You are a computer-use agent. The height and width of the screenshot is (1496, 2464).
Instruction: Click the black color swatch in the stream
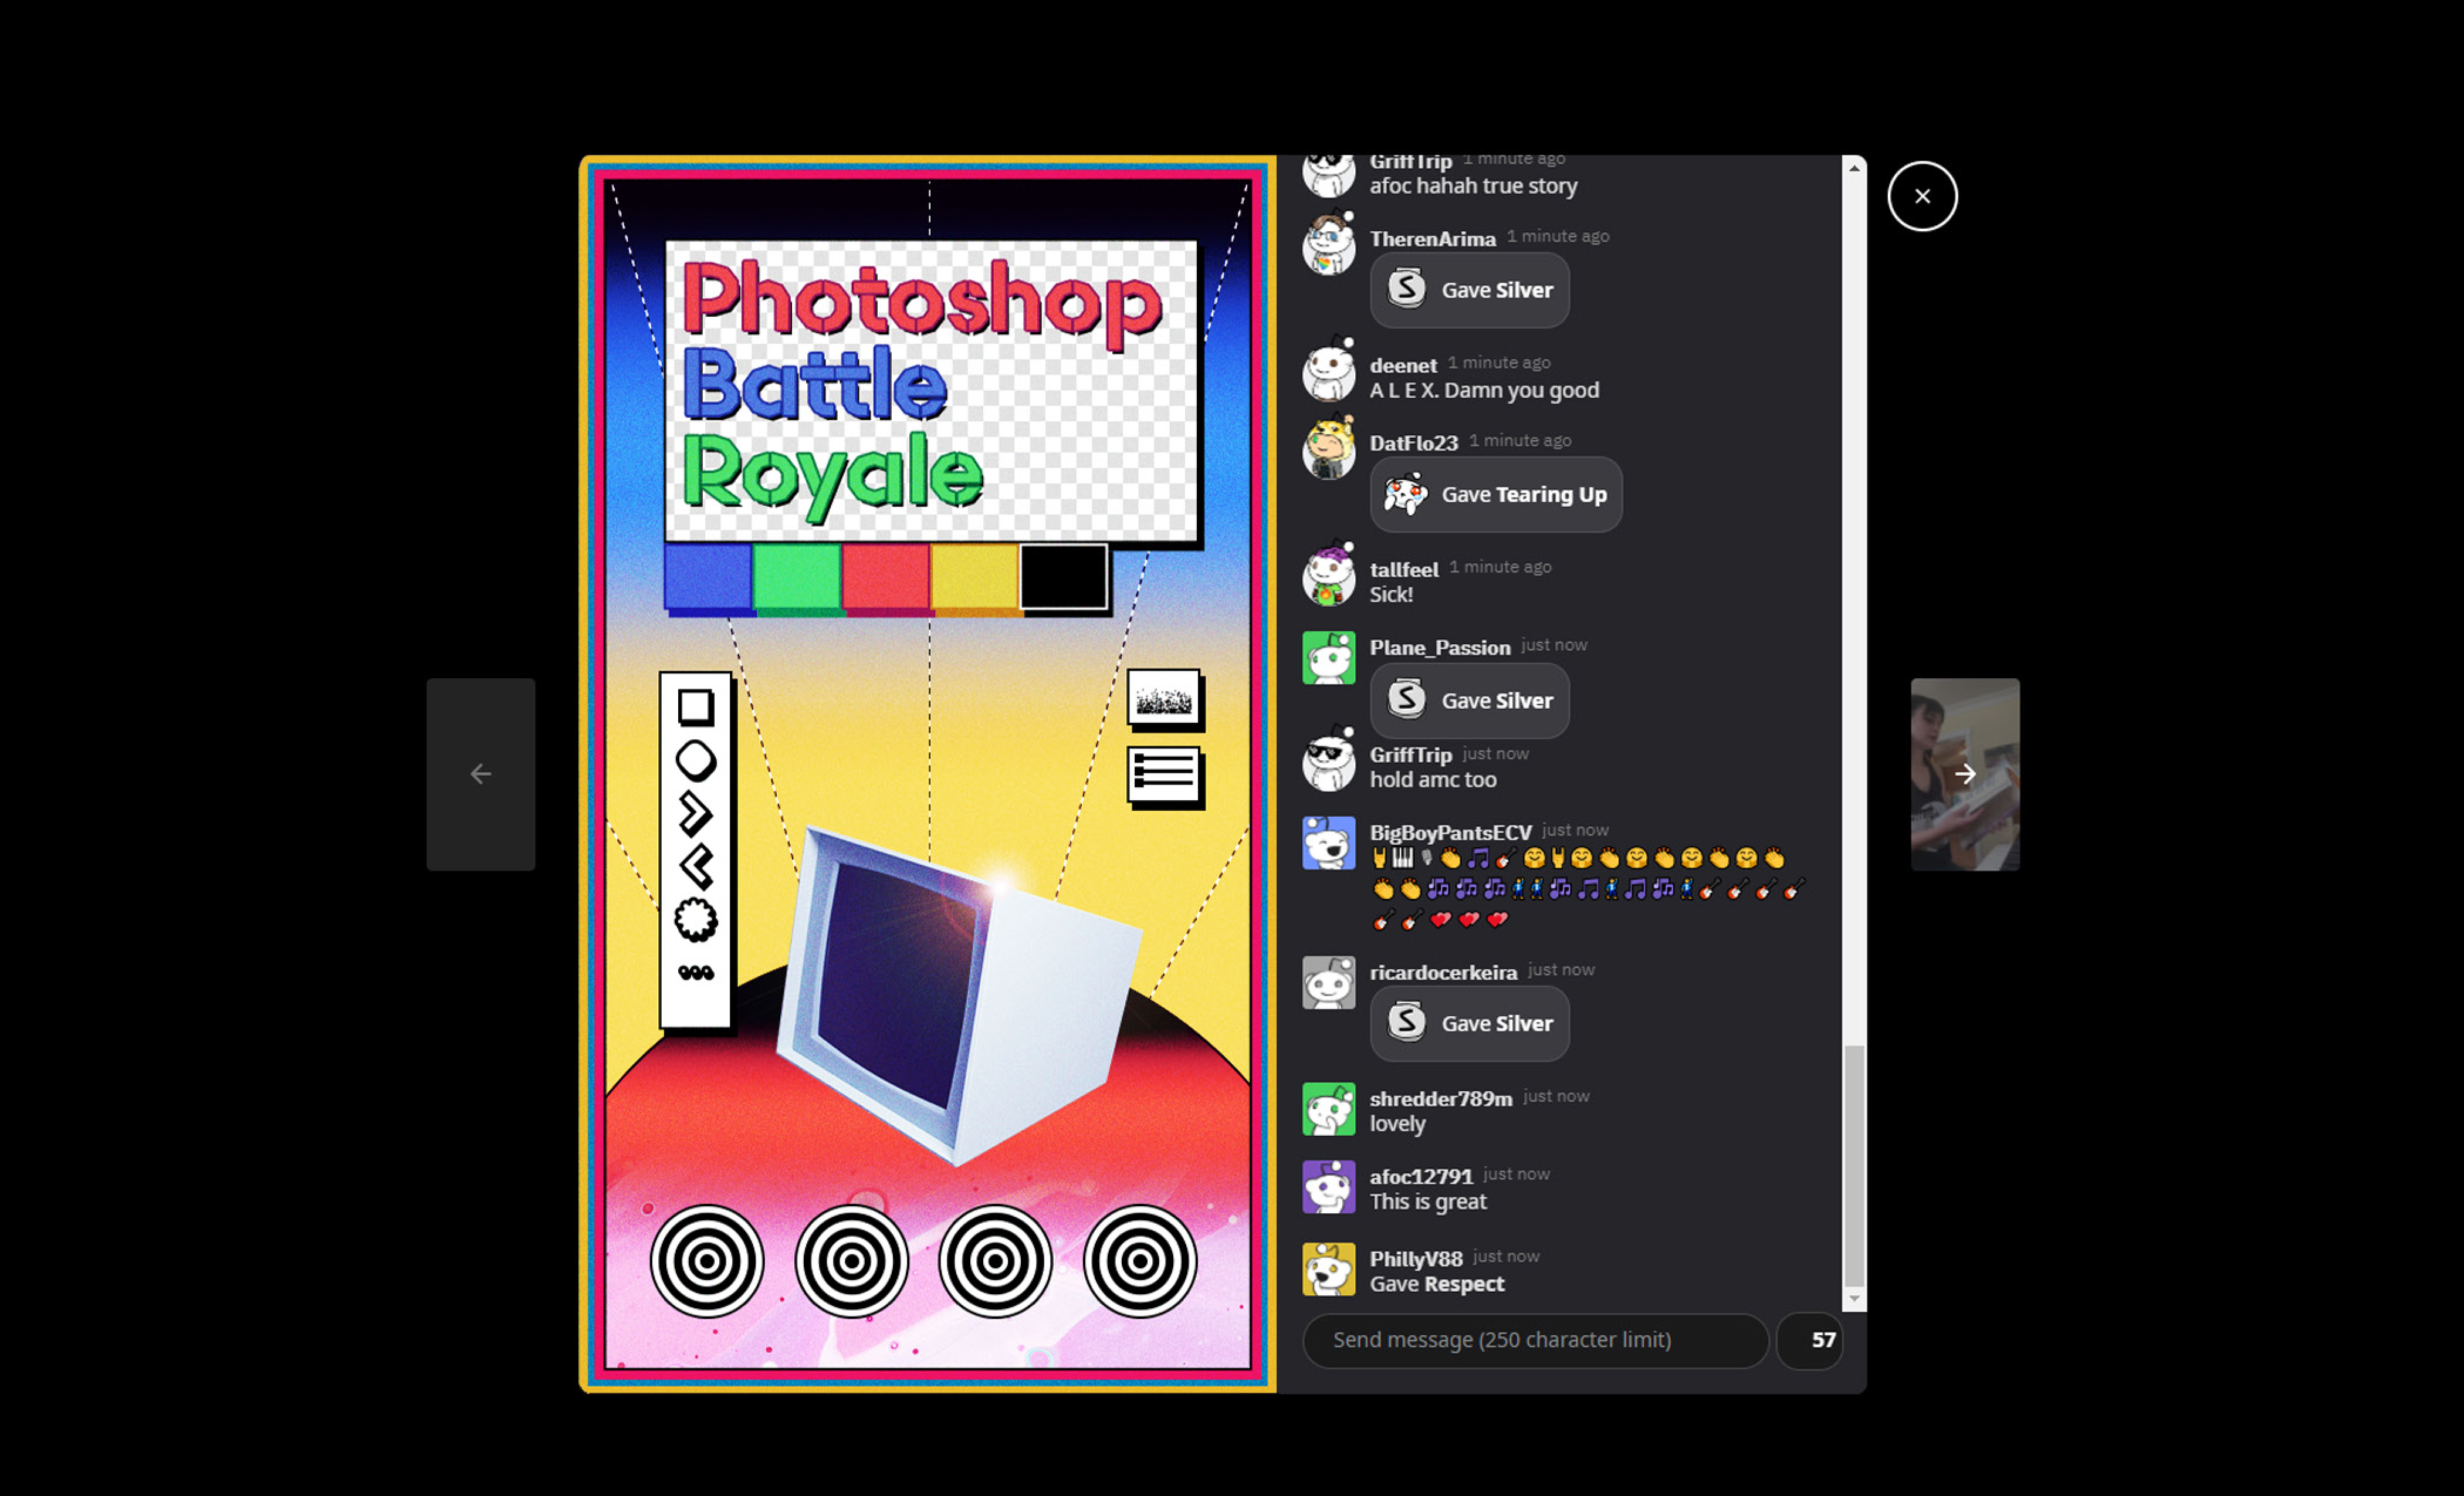[x=1063, y=576]
